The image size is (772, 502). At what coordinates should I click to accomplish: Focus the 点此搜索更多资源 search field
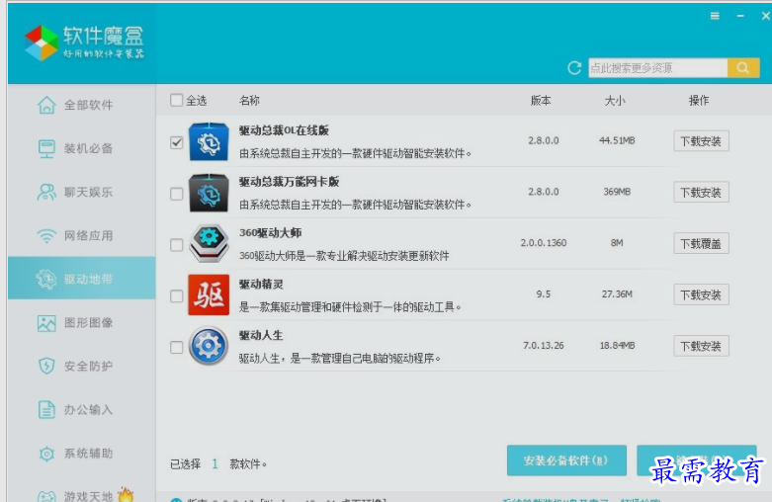pyautogui.click(x=657, y=68)
